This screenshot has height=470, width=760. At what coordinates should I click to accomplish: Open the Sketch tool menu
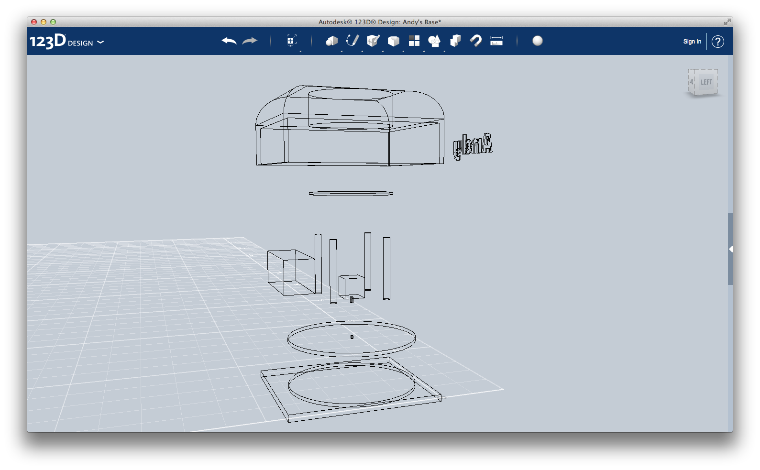click(352, 41)
